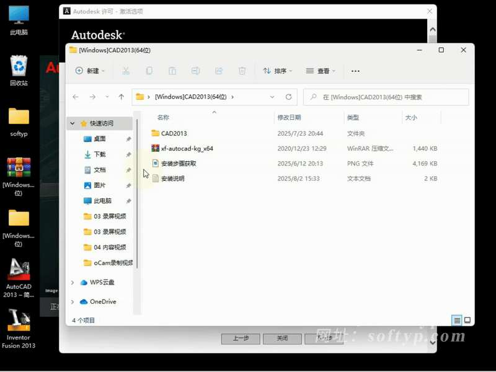Click the Paste icon in Explorer toolbar

[172, 71]
